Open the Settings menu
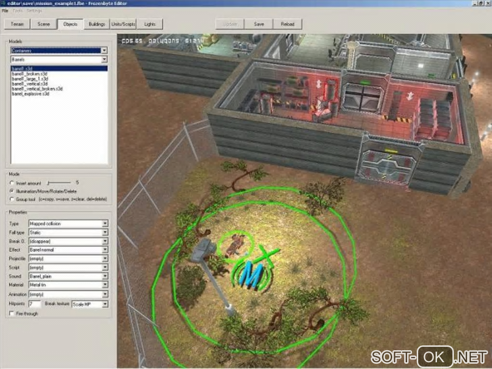 34,11
